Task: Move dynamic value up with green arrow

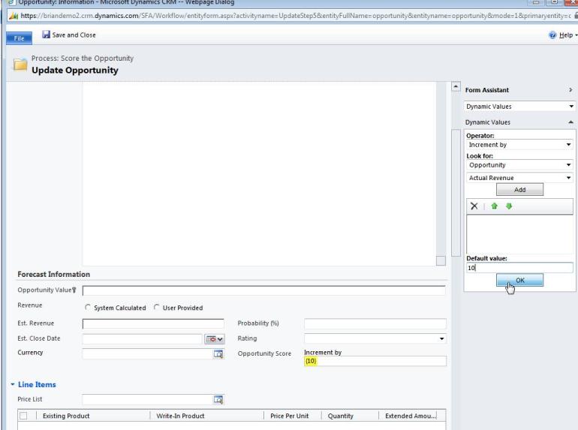Action: (x=495, y=206)
